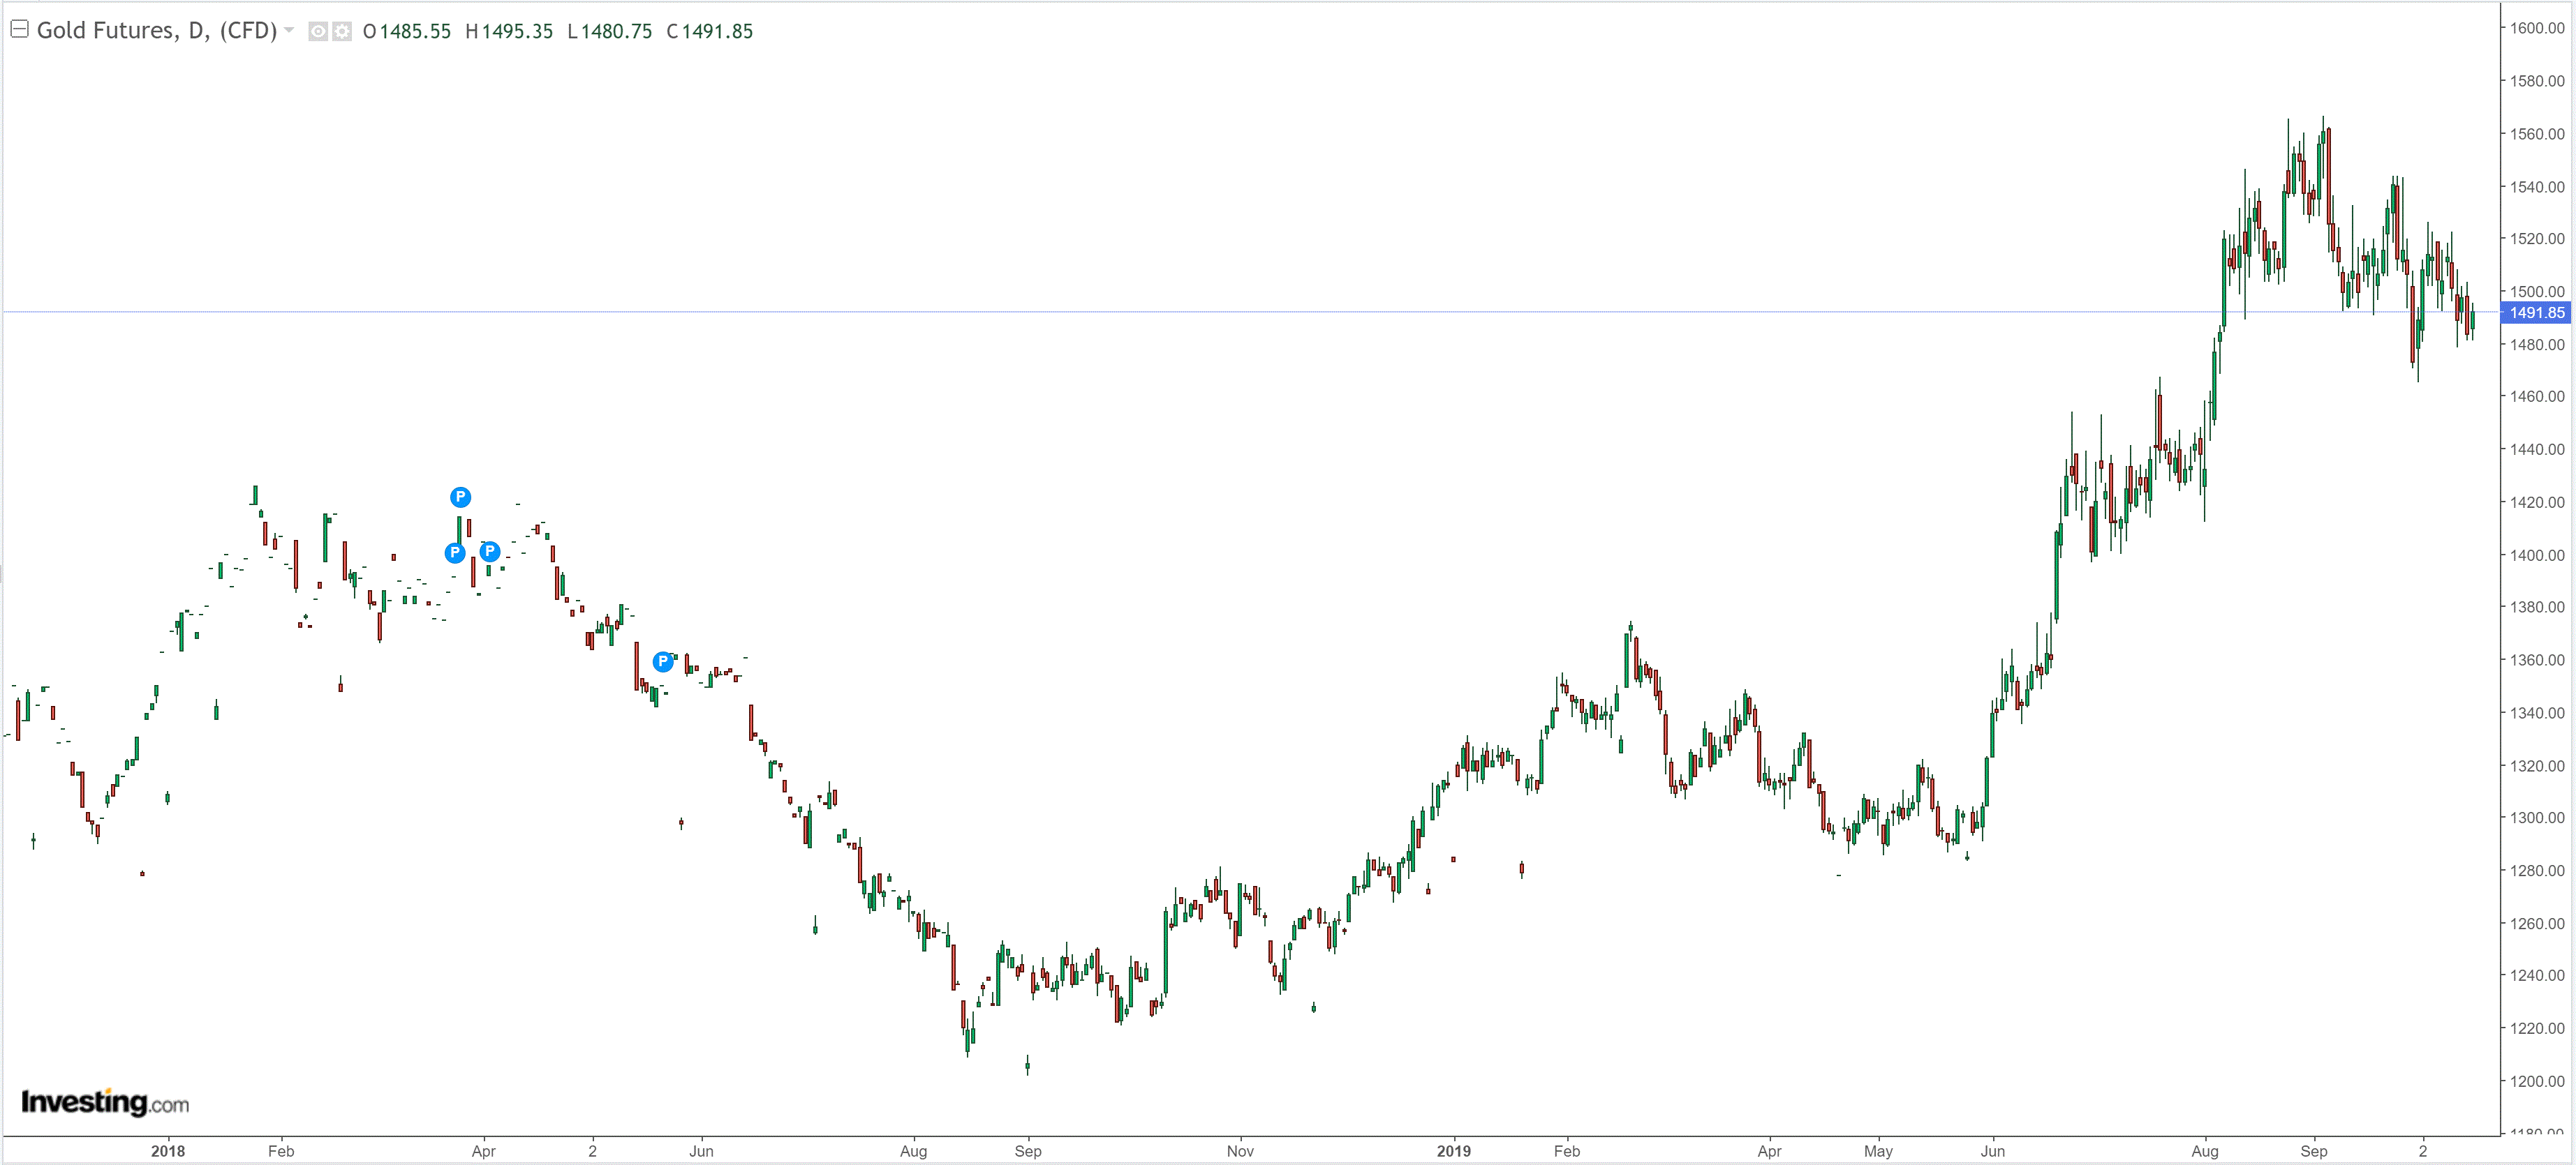This screenshot has height=1165, width=2576.
Task: Open dropdown arrow beside Gold Futures title
Action: pos(289,30)
